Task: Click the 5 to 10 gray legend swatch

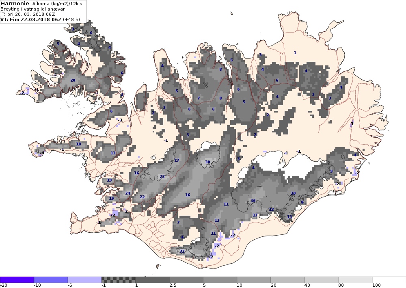Action: click(220, 280)
